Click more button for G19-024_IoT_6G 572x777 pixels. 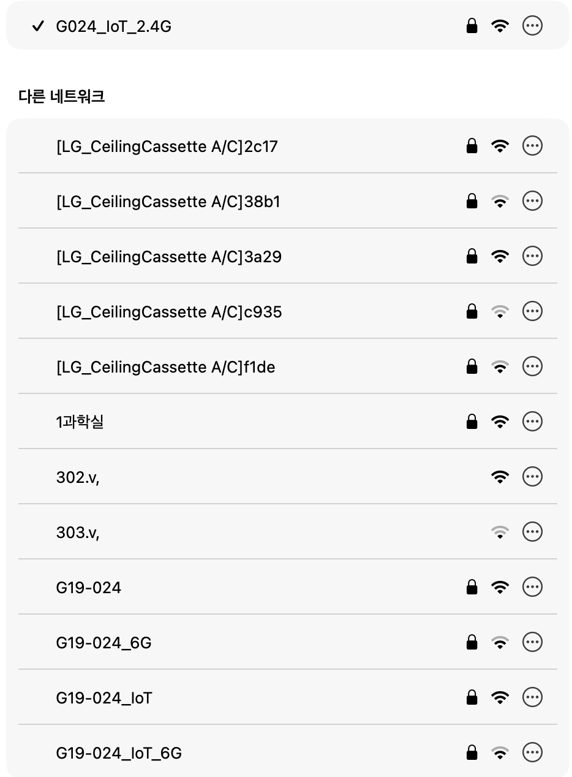pyautogui.click(x=532, y=752)
